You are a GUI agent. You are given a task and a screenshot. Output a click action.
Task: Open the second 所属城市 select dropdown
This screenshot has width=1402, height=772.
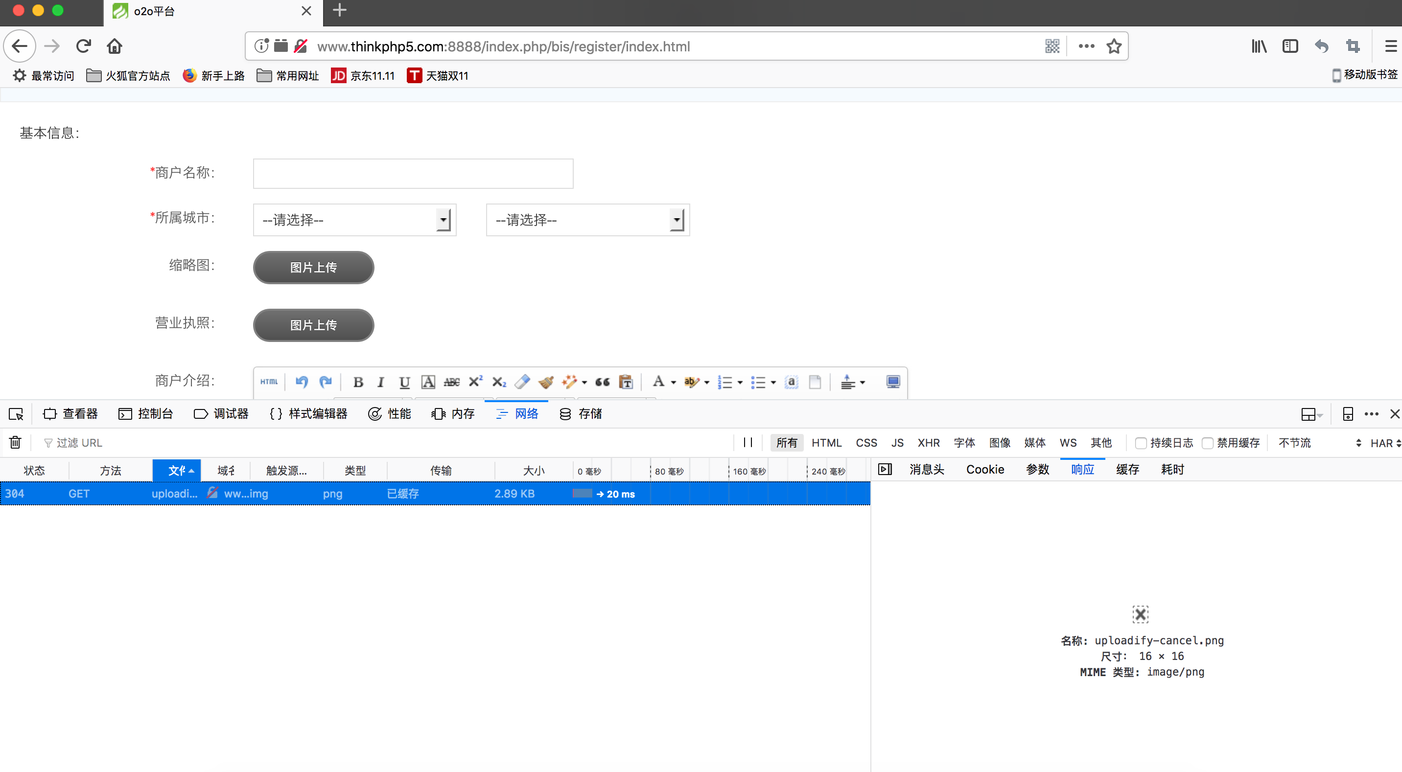click(x=588, y=220)
